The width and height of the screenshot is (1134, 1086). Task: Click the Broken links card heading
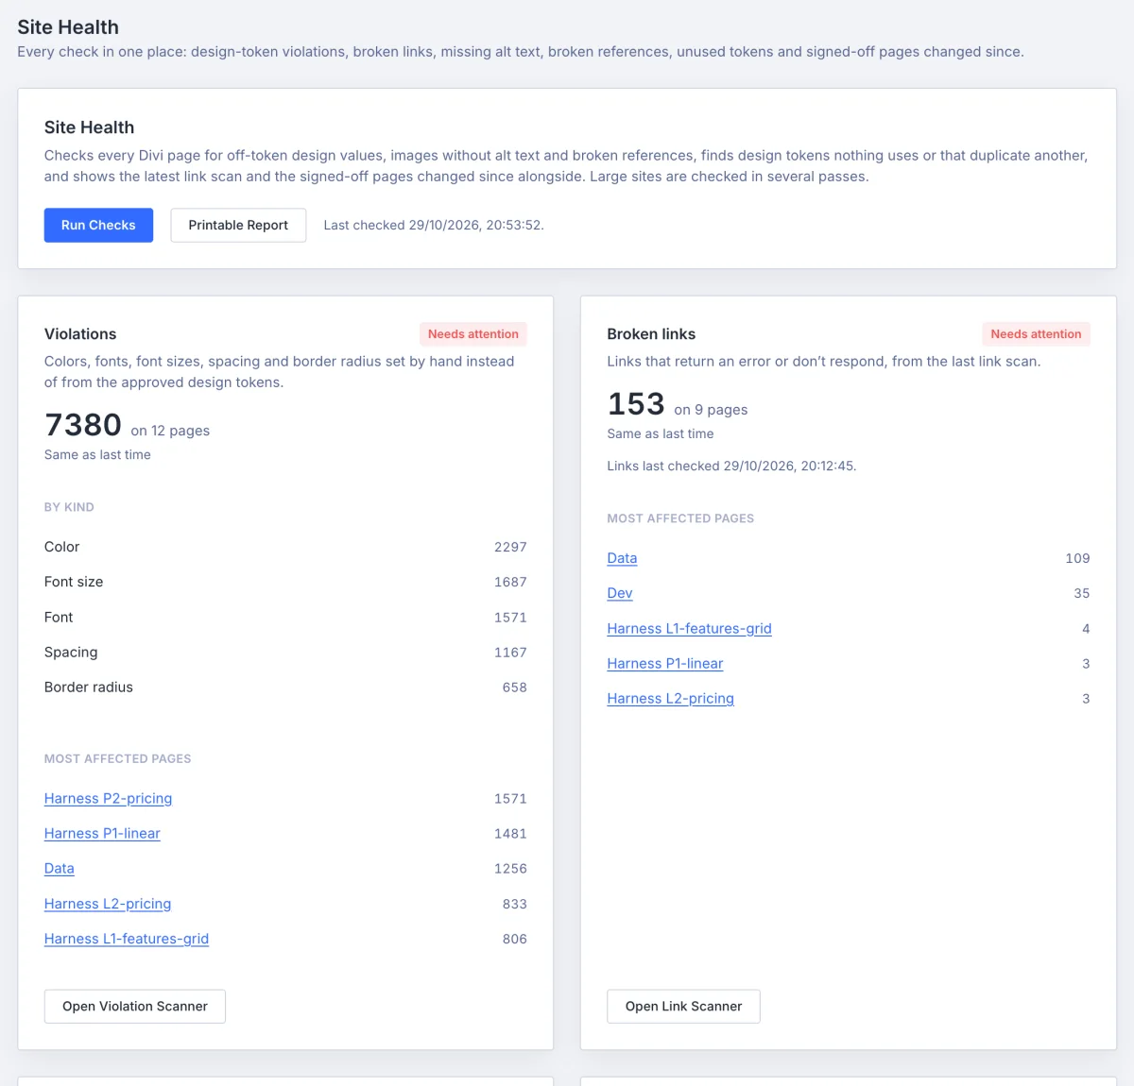651,334
